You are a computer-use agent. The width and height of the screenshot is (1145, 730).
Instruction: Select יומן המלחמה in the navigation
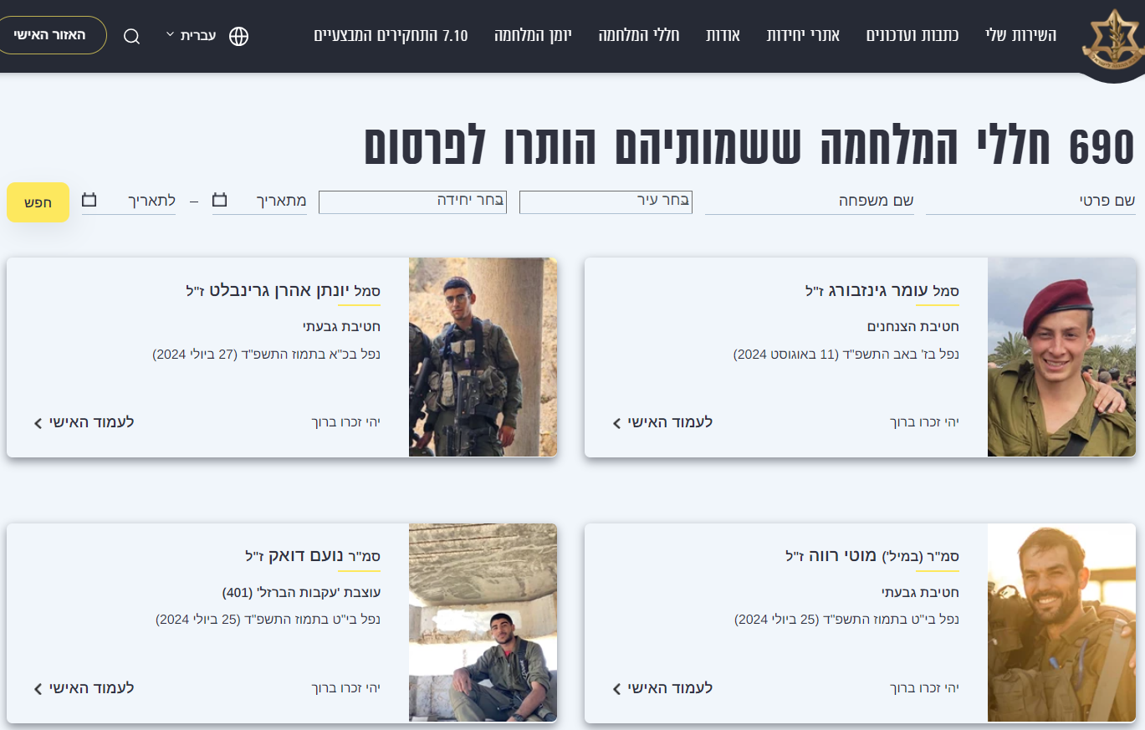(533, 35)
